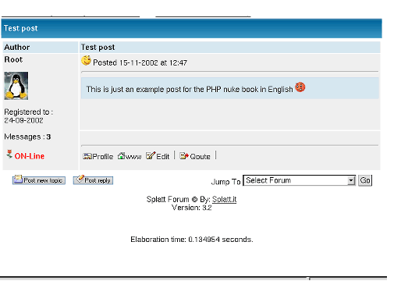The width and height of the screenshot is (401, 288).
Task: Click the Post new topic button
Action: [39, 180]
